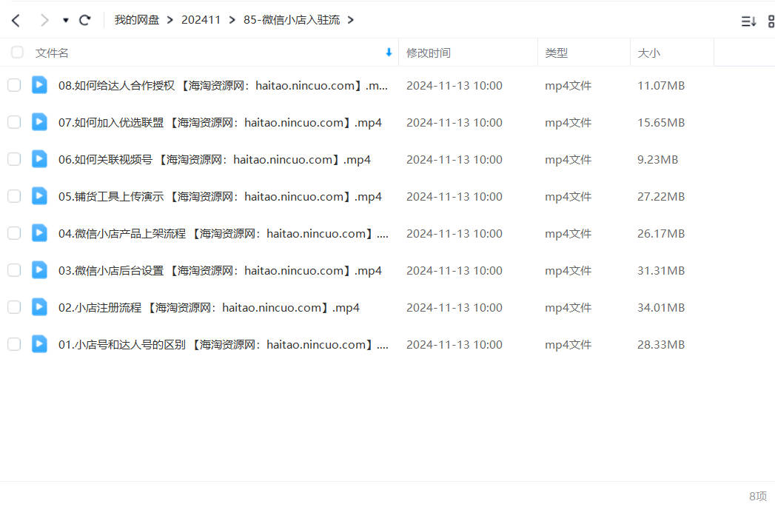Click size value 11.07MB

click(x=661, y=86)
